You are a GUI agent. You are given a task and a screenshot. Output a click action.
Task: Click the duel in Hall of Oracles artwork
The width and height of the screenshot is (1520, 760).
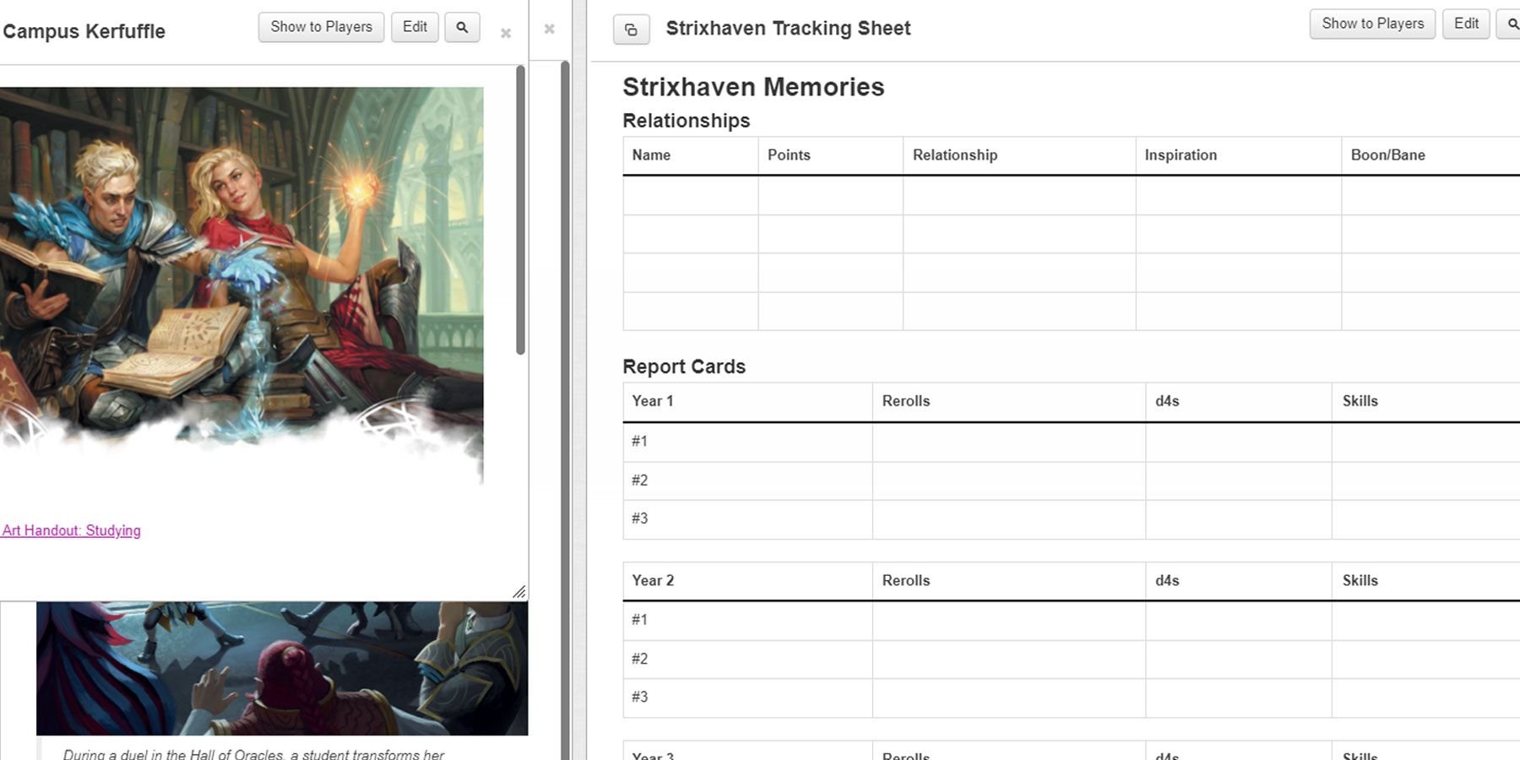coord(282,668)
